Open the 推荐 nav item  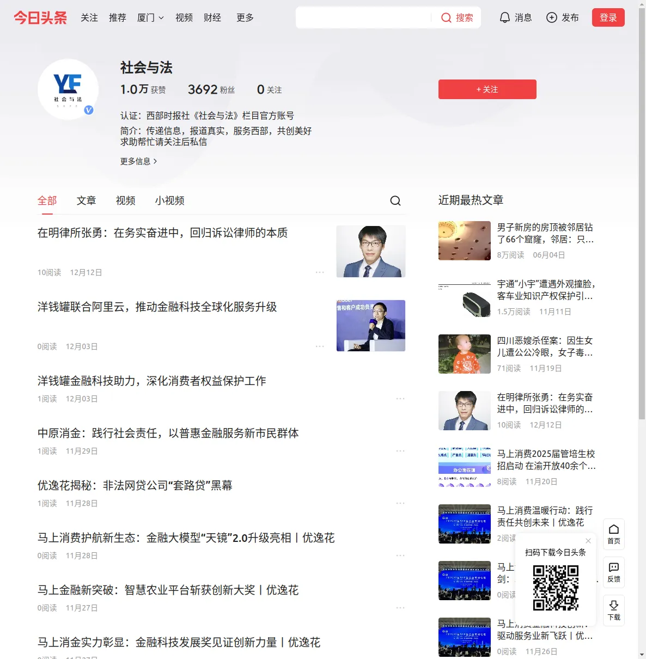[118, 17]
